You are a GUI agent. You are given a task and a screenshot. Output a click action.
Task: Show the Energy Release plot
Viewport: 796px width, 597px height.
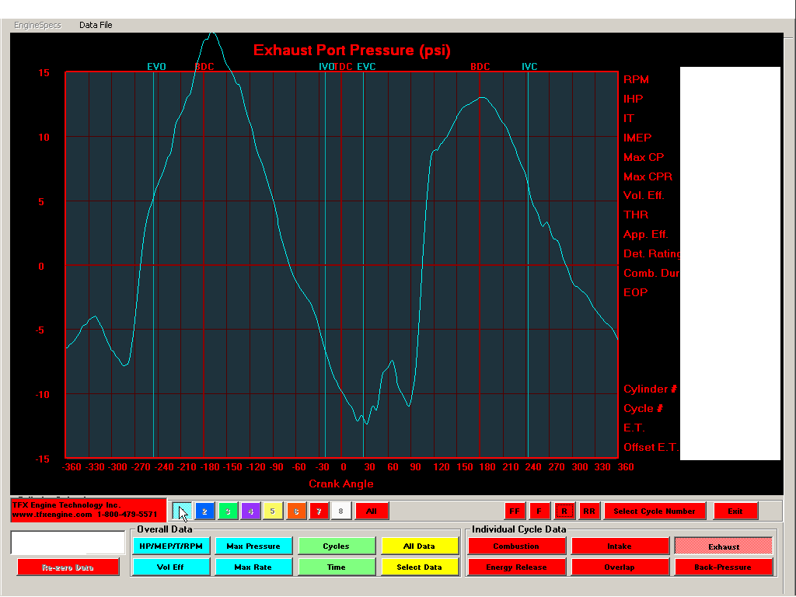[x=516, y=567]
